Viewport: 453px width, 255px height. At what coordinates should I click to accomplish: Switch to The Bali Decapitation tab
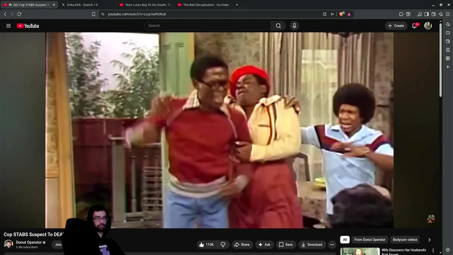click(x=203, y=5)
